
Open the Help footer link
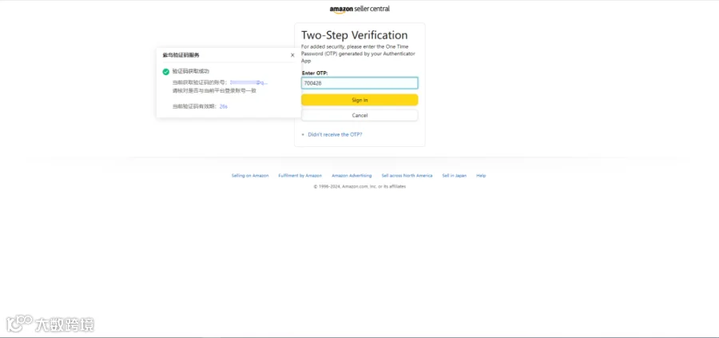click(481, 176)
